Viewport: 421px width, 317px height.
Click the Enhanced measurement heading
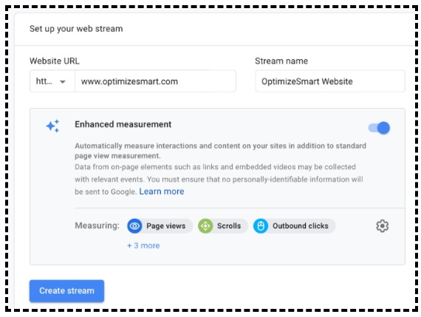click(123, 124)
